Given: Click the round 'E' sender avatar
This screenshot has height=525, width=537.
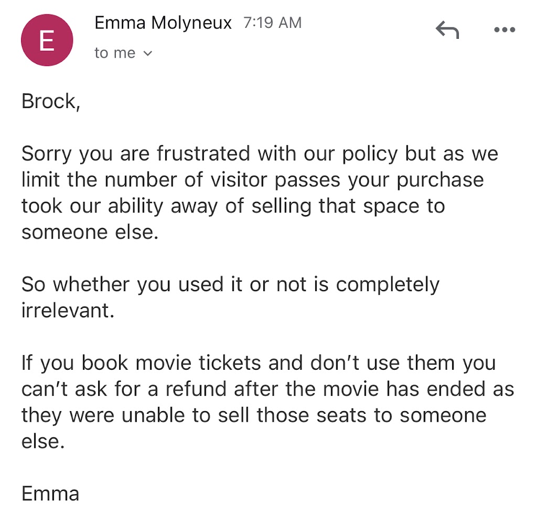Looking at the screenshot, I should [x=47, y=40].
